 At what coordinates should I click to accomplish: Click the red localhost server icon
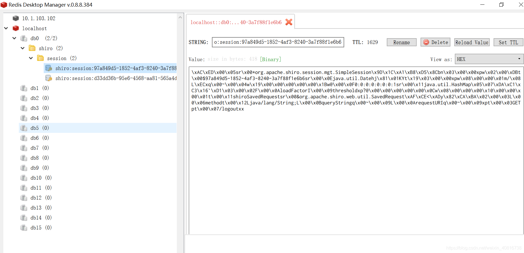click(x=16, y=28)
